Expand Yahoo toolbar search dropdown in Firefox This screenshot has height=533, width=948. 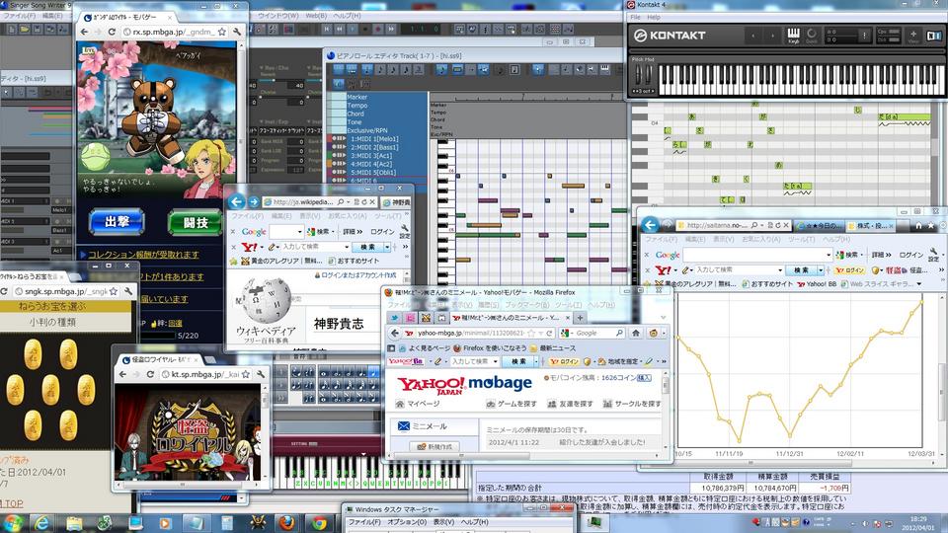click(495, 361)
